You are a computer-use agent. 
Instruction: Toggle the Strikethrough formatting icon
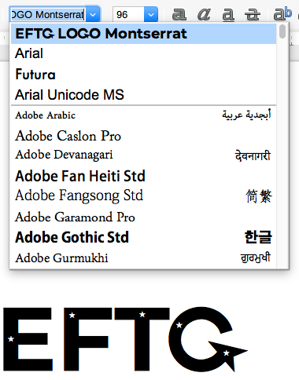tap(253, 15)
